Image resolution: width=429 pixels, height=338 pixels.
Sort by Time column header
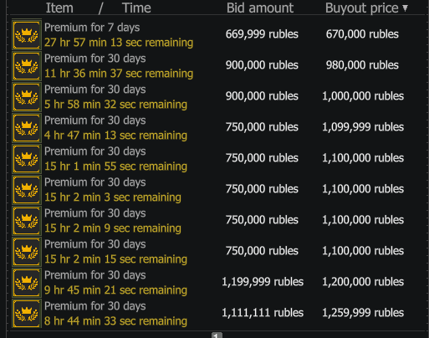pos(136,8)
